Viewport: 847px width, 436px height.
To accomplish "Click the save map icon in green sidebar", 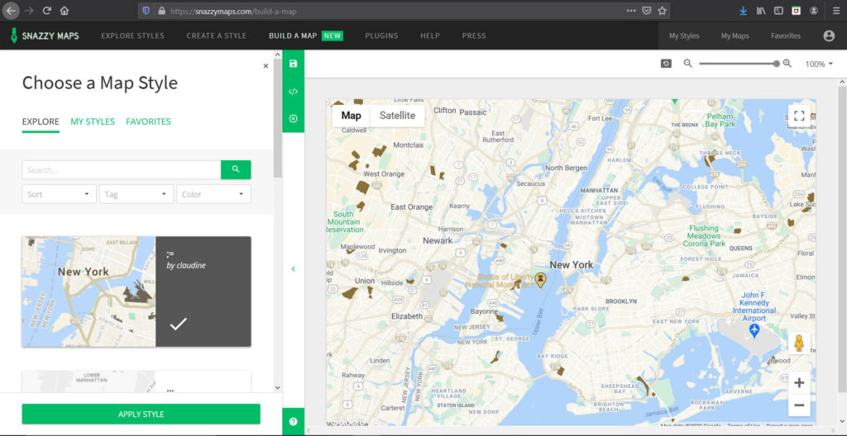I will coord(294,64).
